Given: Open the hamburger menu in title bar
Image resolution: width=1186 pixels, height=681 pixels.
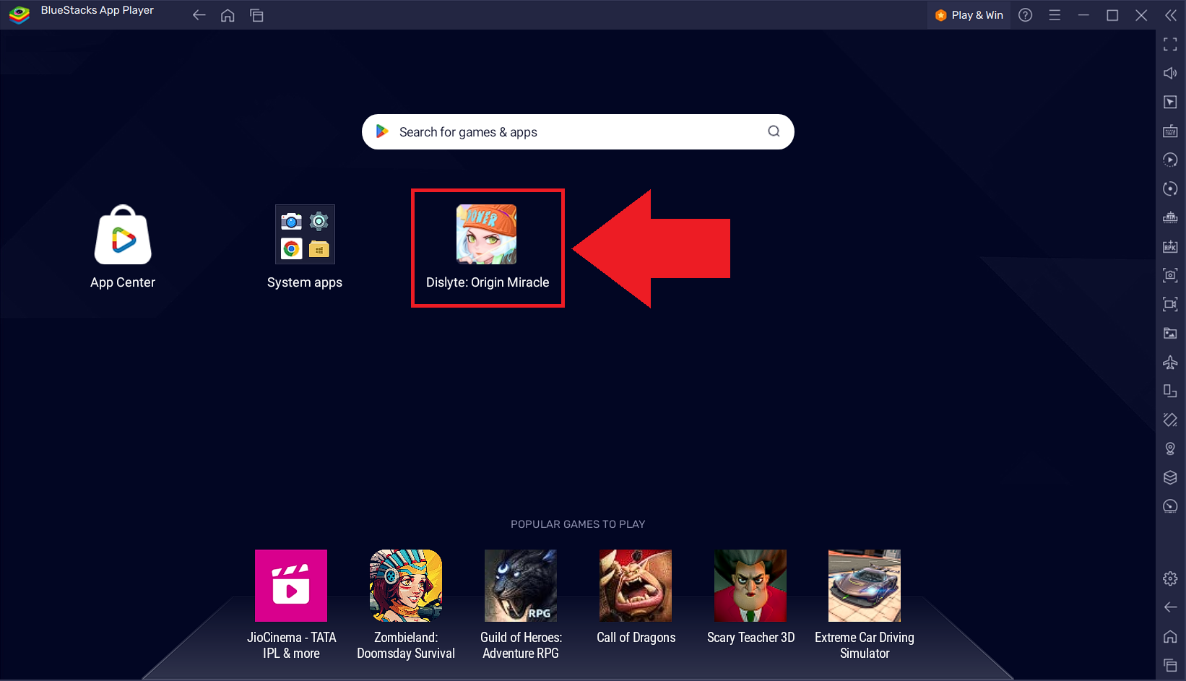Looking at the screenshot, I should (x=1055, y=15).
